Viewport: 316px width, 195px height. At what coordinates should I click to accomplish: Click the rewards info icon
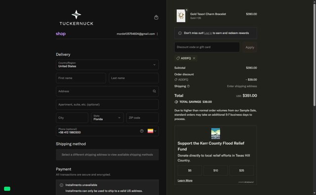click(180, 33)
